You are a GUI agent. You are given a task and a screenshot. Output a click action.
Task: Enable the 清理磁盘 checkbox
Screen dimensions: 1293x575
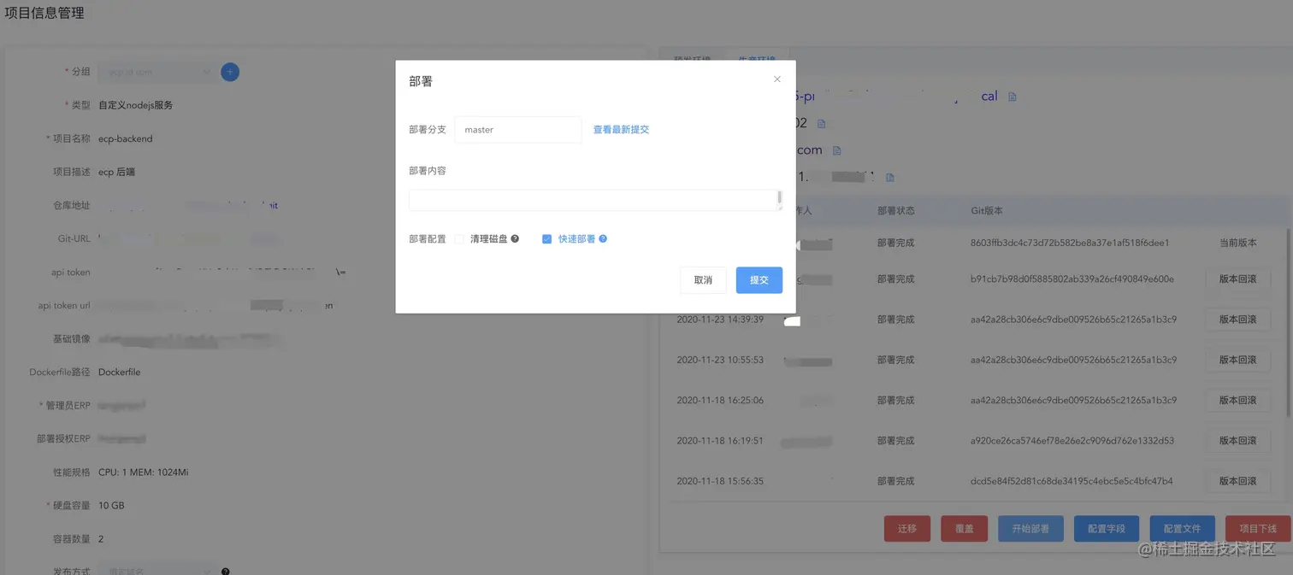coord(459,238)
